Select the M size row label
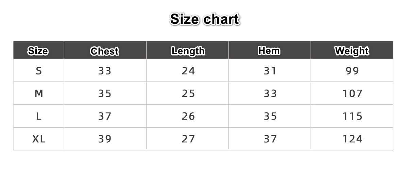 [x=39, y=94]
